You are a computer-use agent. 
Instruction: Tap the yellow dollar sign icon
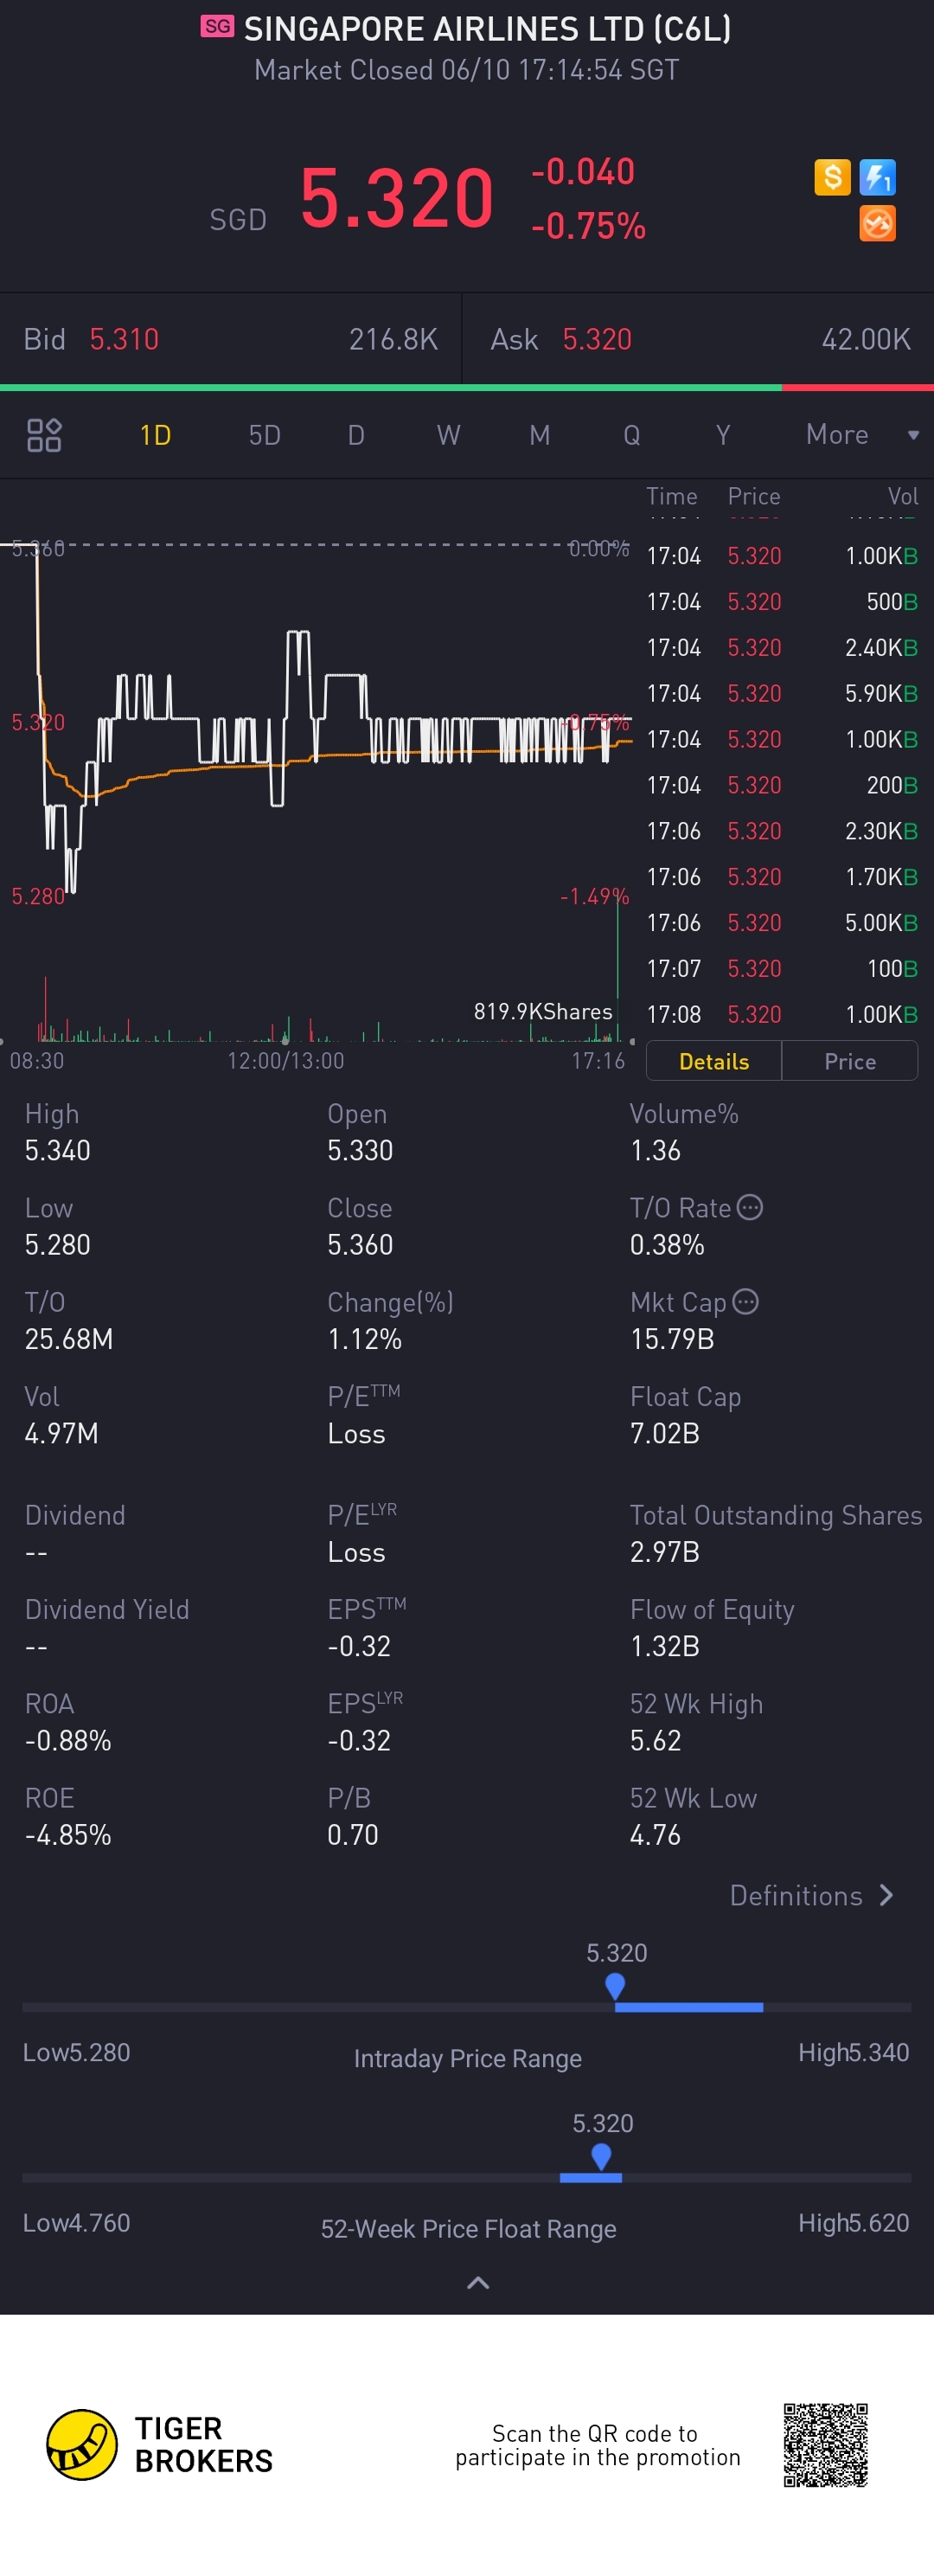coord(831,177)
